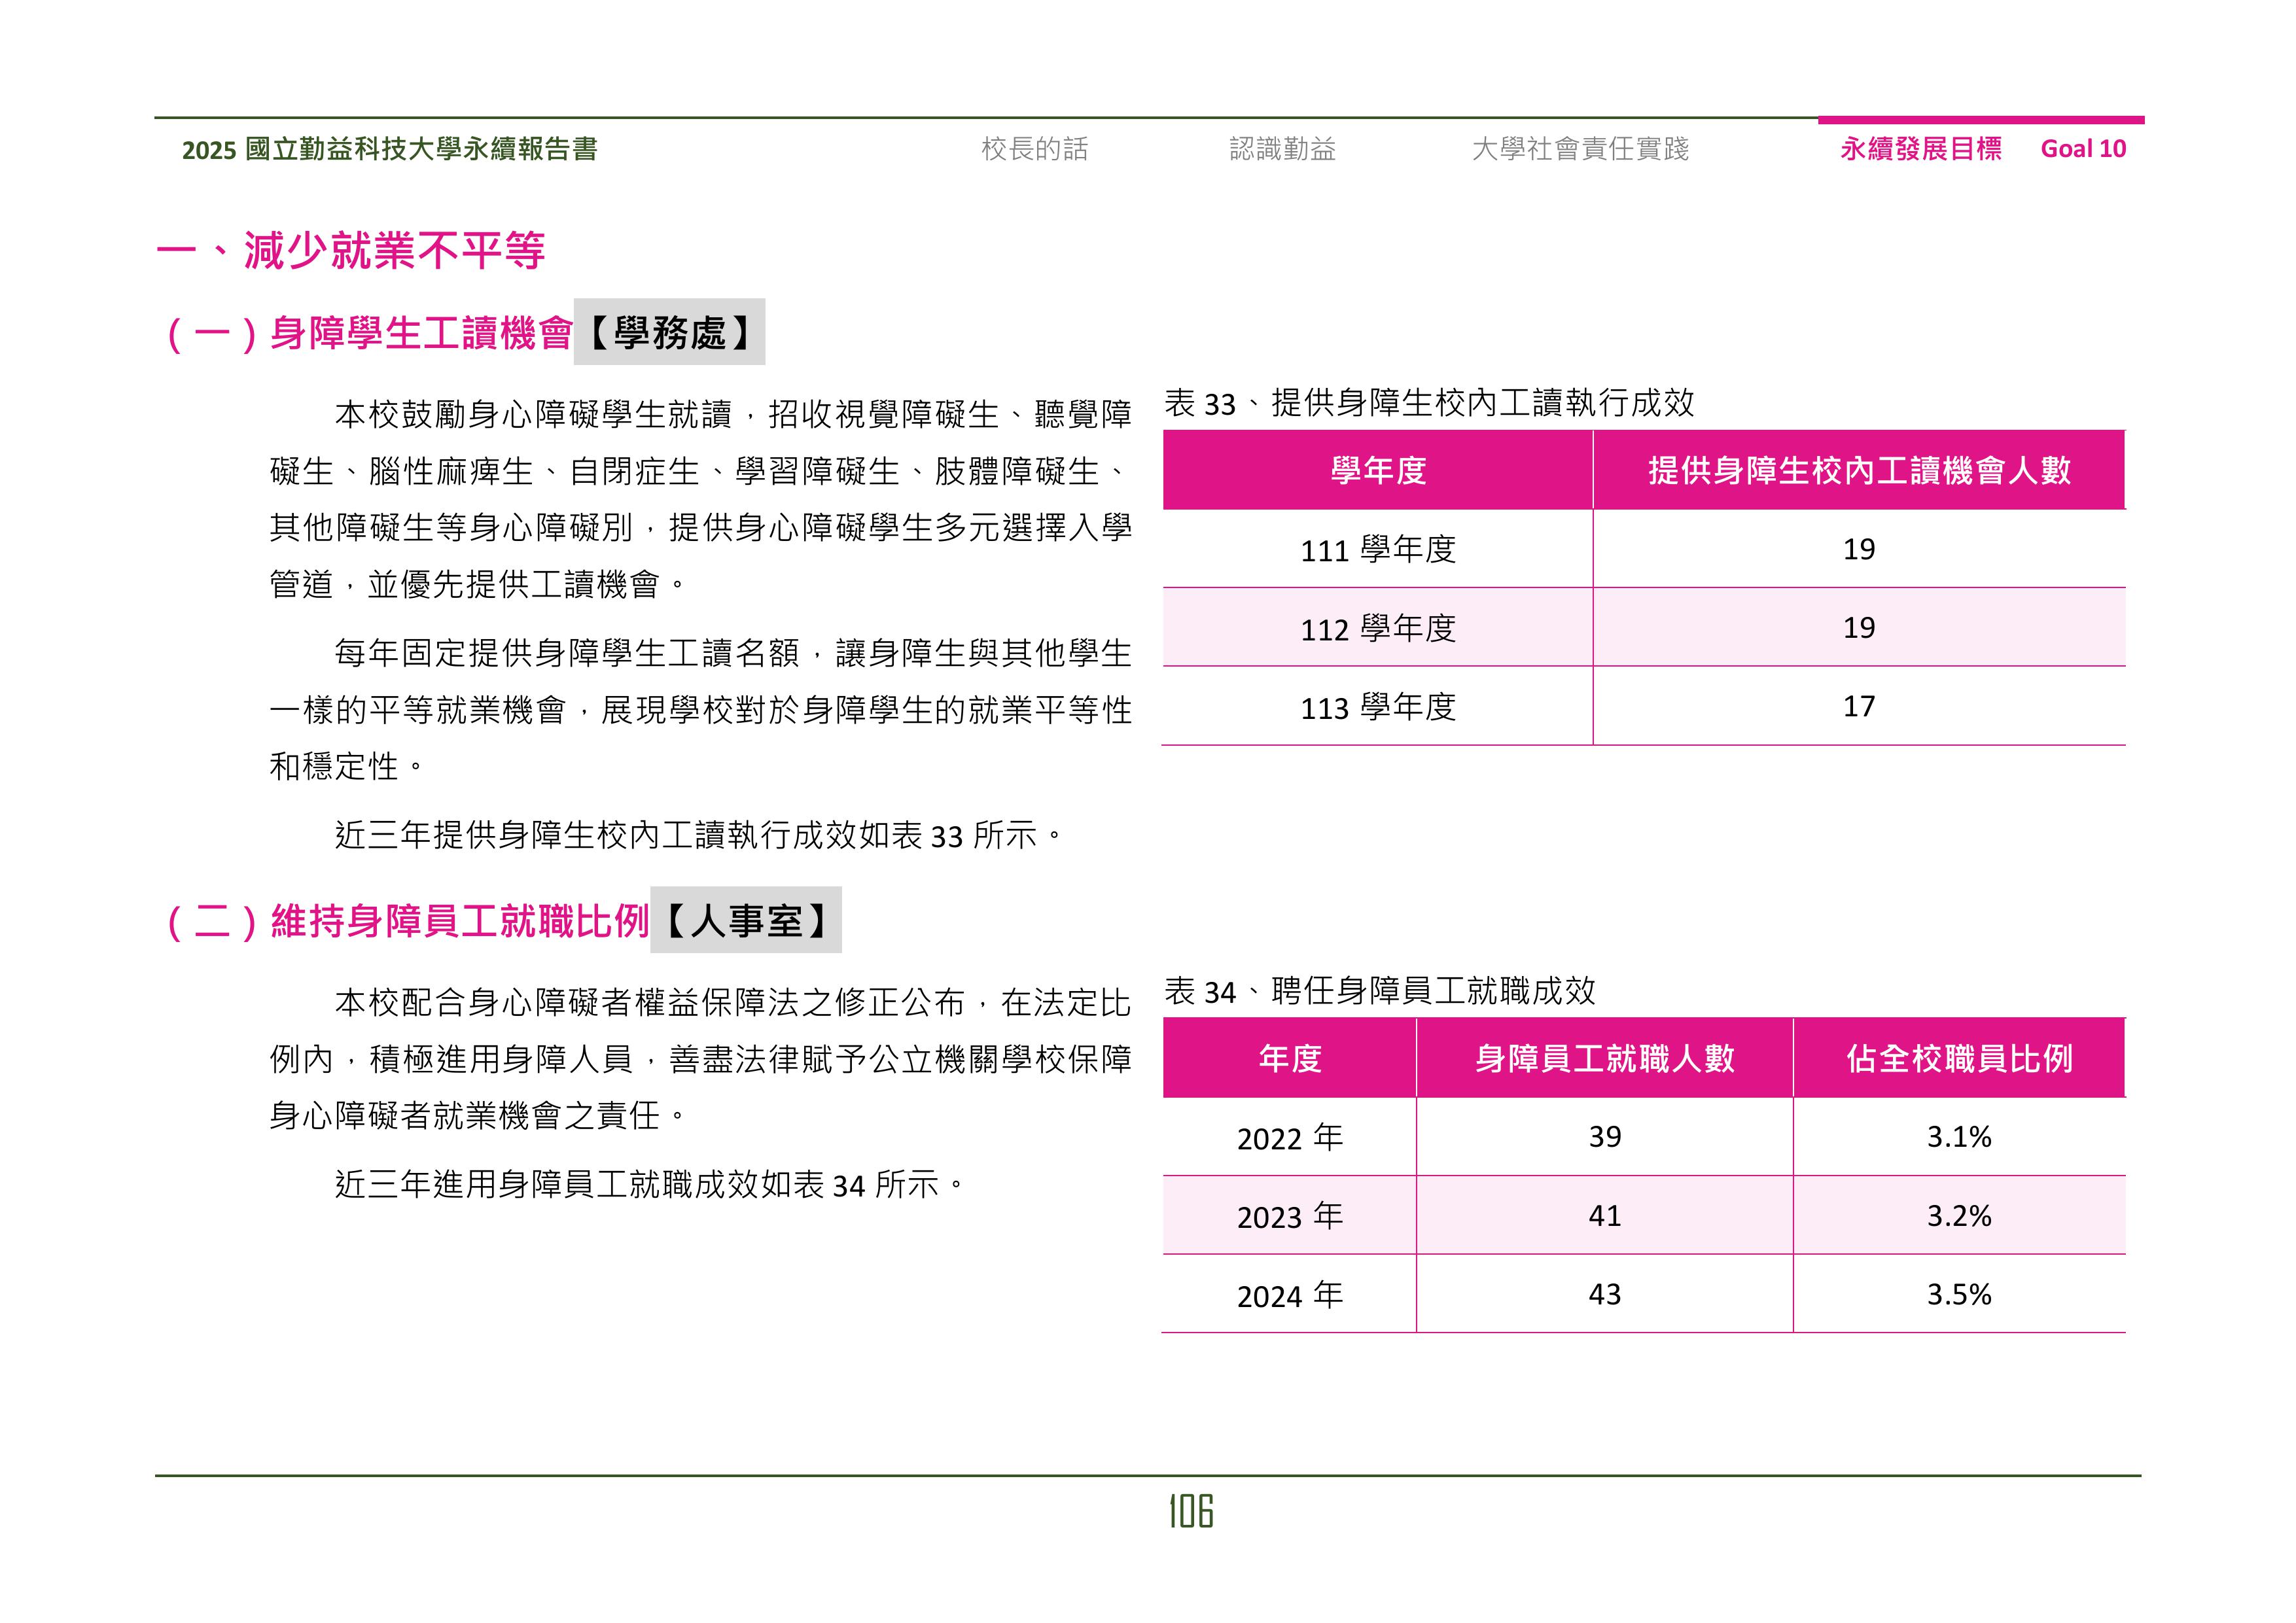Viewport: 2296px width, 1623px height.
Task: Click the 年度 header in Table 34
Action: 1289,1058
